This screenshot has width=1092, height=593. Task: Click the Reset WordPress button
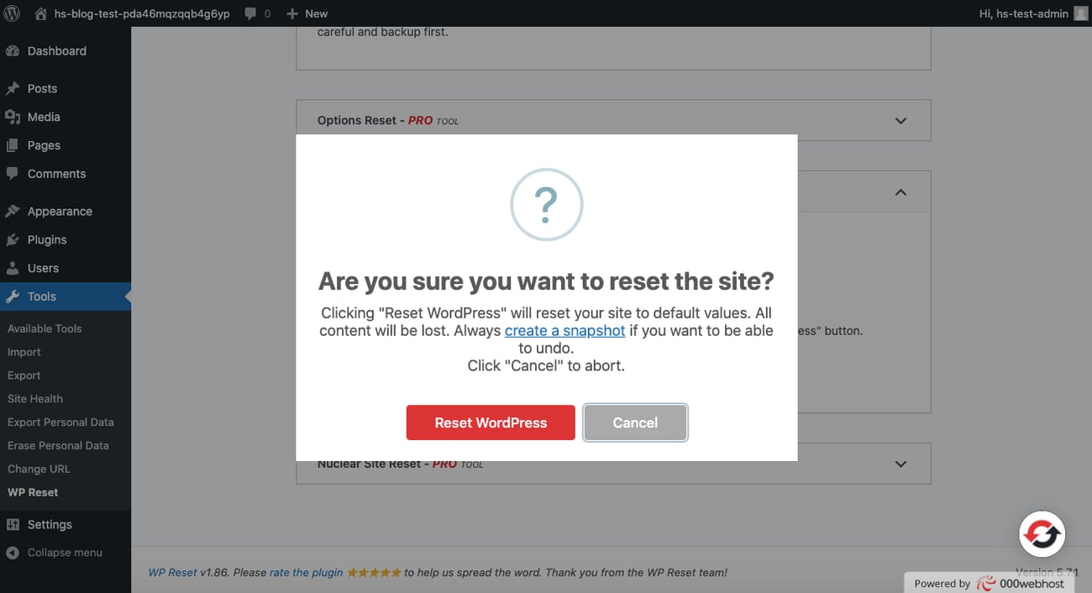(x=491, y=422)
